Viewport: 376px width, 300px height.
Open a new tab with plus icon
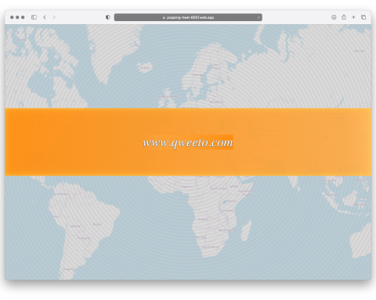[x=353, y=17]
